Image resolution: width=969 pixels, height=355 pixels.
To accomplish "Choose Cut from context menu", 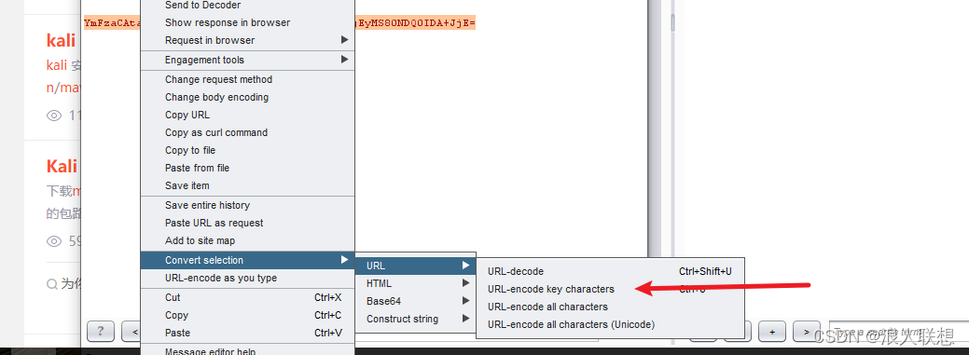I will pos(248,297).
